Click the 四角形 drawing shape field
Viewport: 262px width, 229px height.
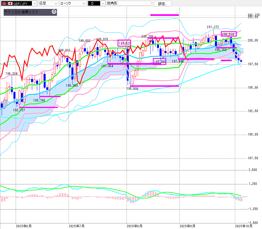tap(129, 4)
